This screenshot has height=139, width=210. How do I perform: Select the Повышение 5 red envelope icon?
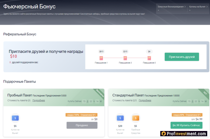coord(149,58)
